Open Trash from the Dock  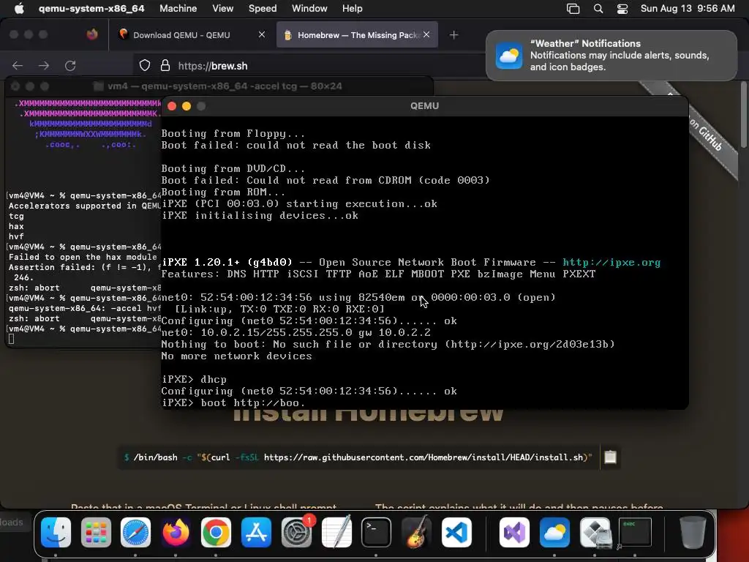pos(693,532)
